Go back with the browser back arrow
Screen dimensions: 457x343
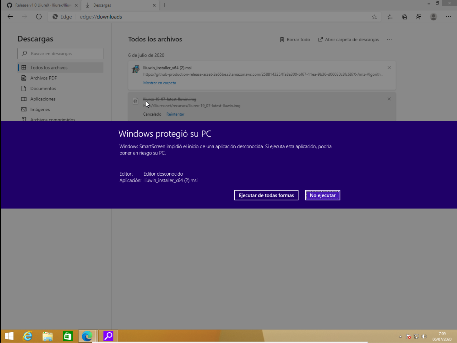(x=10, y=17)
